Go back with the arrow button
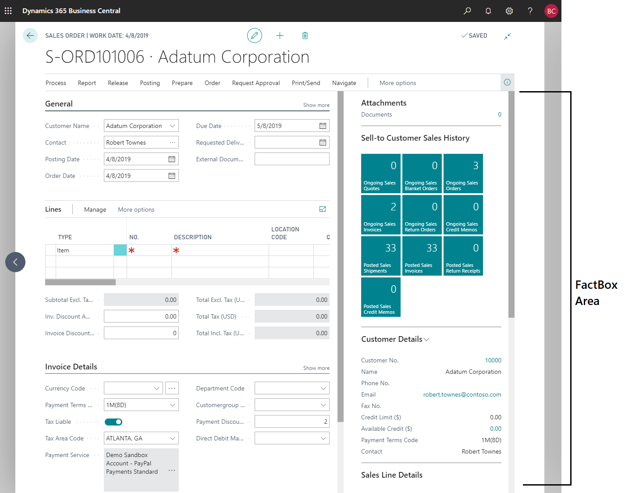 pyautogui.click(x=30, y=35)
